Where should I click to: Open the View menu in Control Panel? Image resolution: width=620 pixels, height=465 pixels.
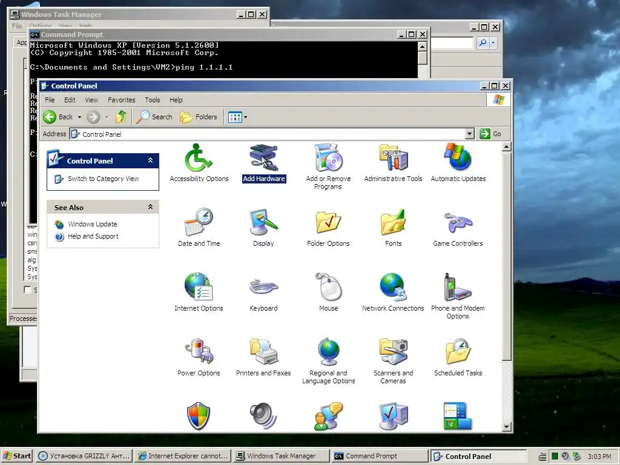tap(91, 100)
